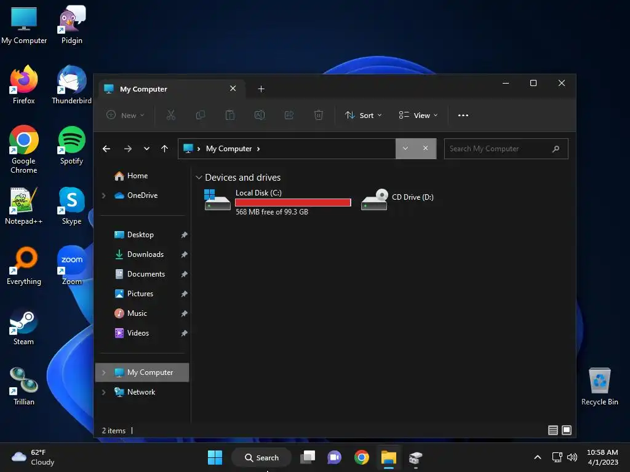
Task: Open Recycle Bin on desktop
Action: 599,386
